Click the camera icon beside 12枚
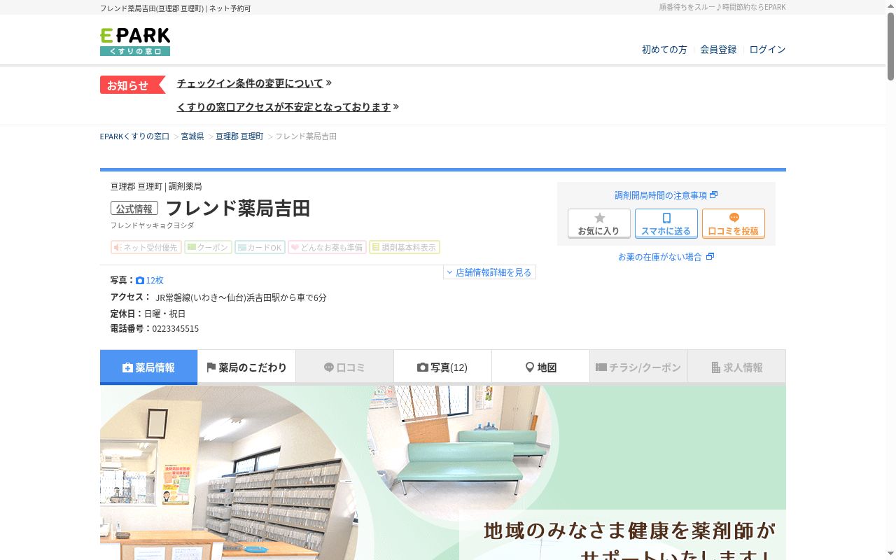 140,280
